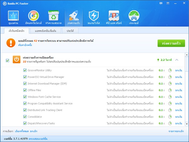This screenshot has width=189, height=142.
Task: Click the Baidu PC Faster logo
Action: pos(5,3)
